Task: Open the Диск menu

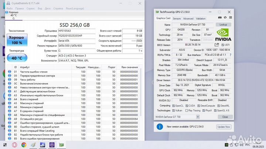Action: tap(48, 8)
